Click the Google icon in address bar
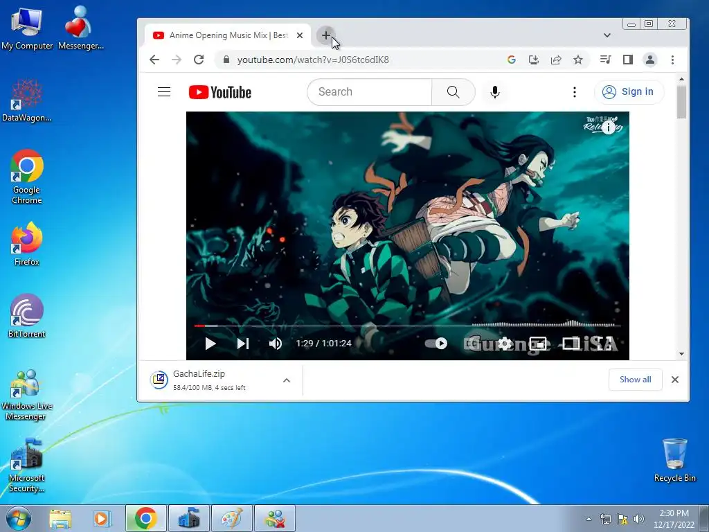 tap(512, 60)
